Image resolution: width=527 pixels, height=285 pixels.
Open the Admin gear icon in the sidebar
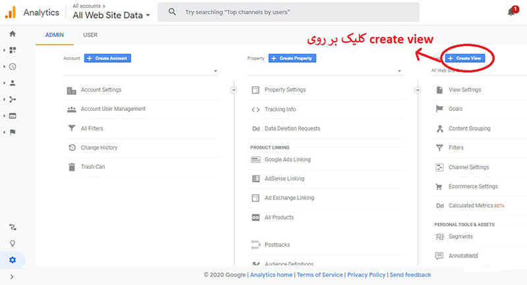[x=13, y=260]
